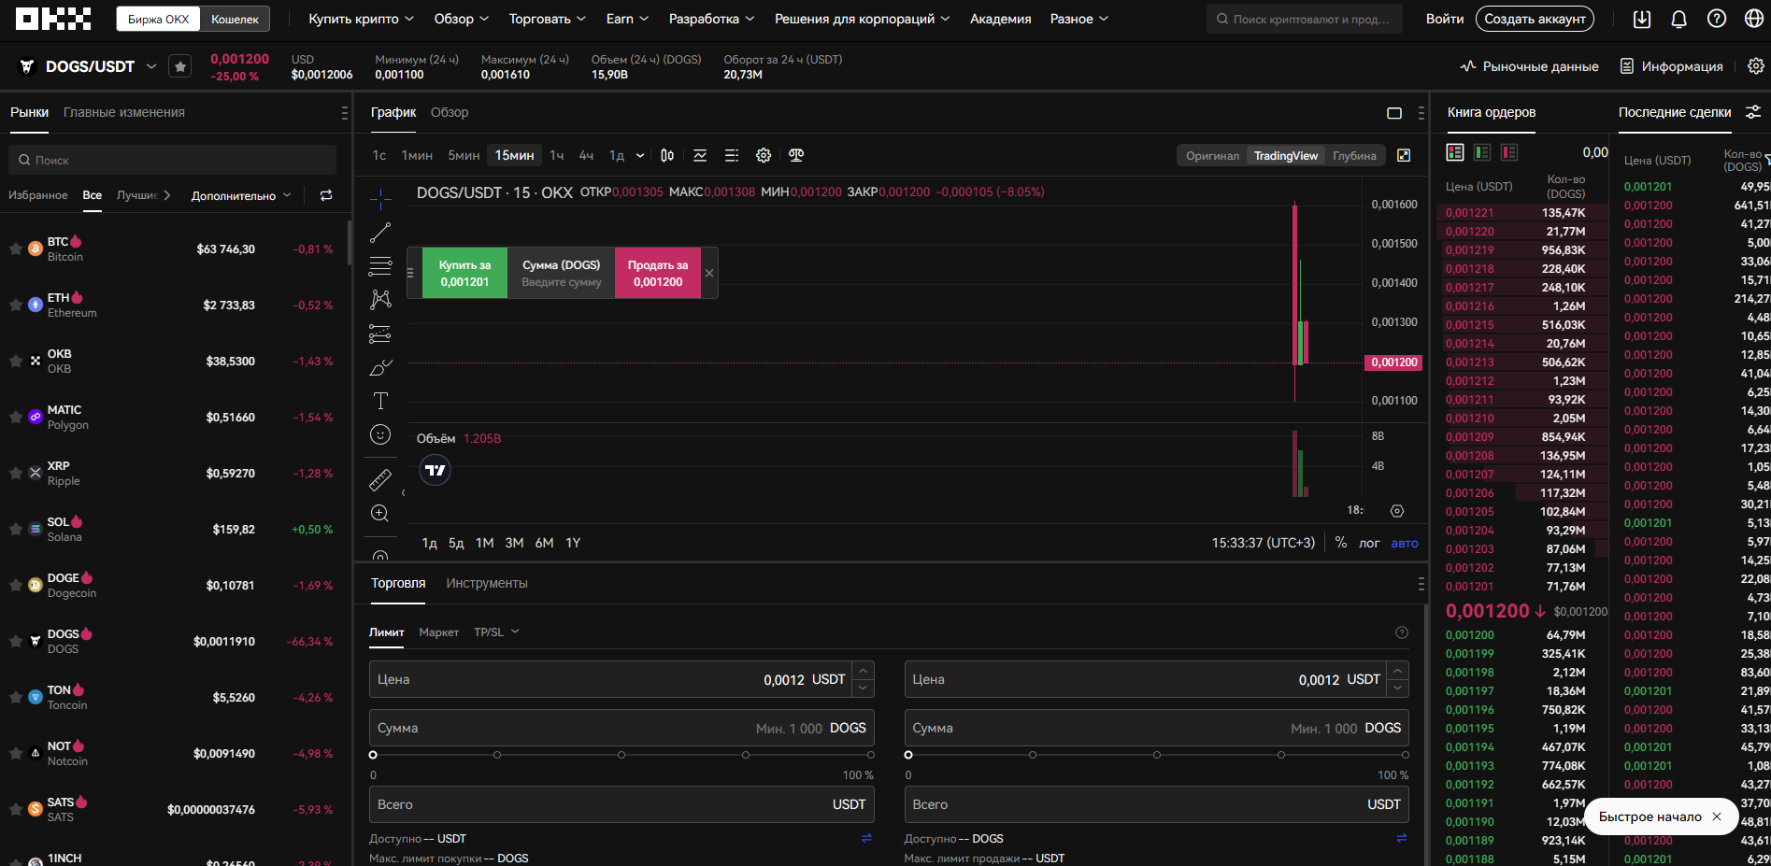Show only bids in order book
This screenshot has width=1771, height=866.
click(x=1482, y=152)
